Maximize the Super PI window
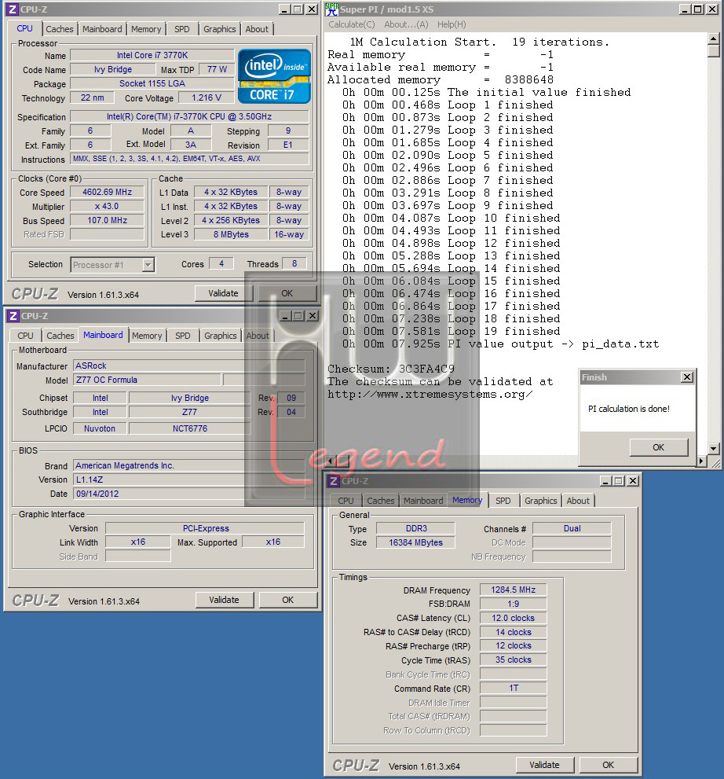 [697, 9]
